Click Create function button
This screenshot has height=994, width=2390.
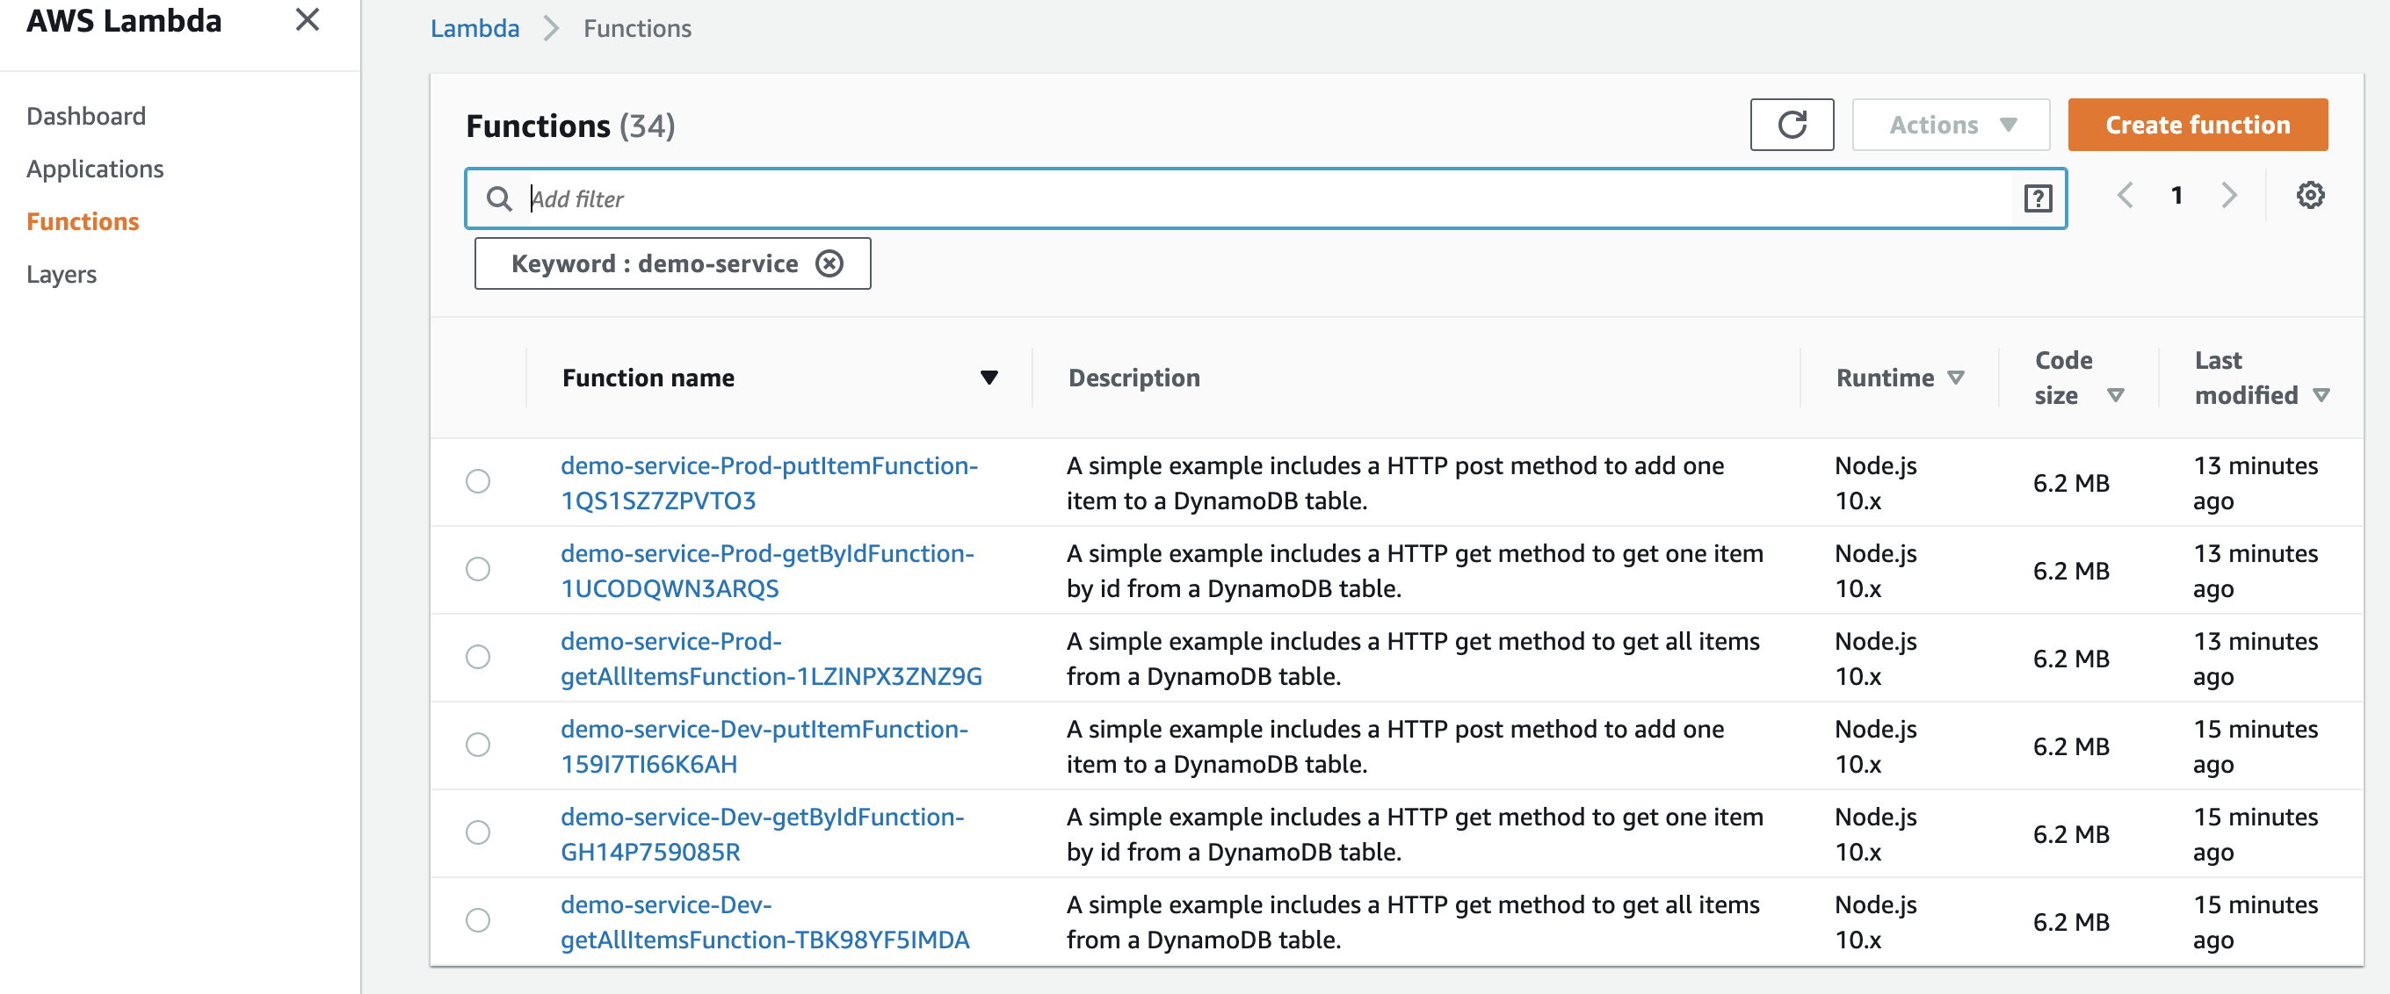click(2197, 125)
